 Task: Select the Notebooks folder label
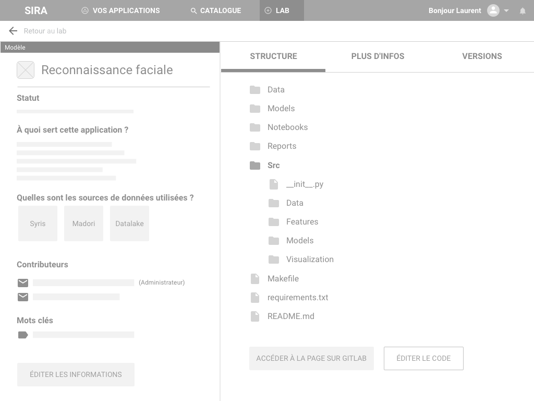[287, 127]
